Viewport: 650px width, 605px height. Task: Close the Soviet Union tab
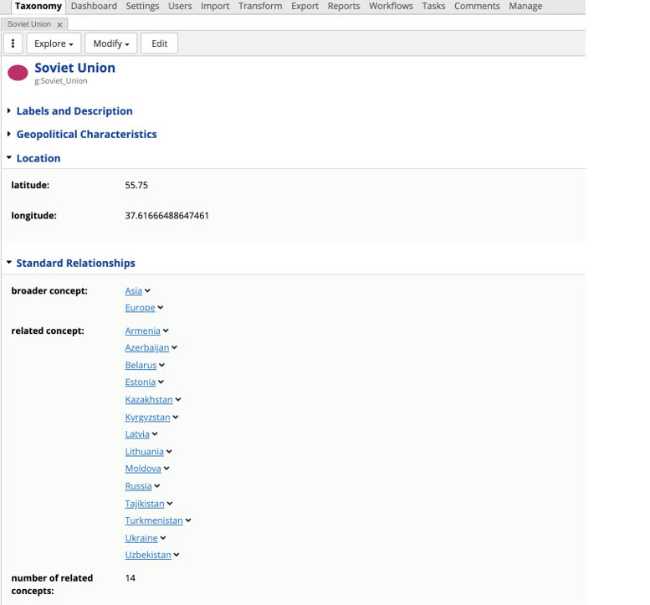59,25
